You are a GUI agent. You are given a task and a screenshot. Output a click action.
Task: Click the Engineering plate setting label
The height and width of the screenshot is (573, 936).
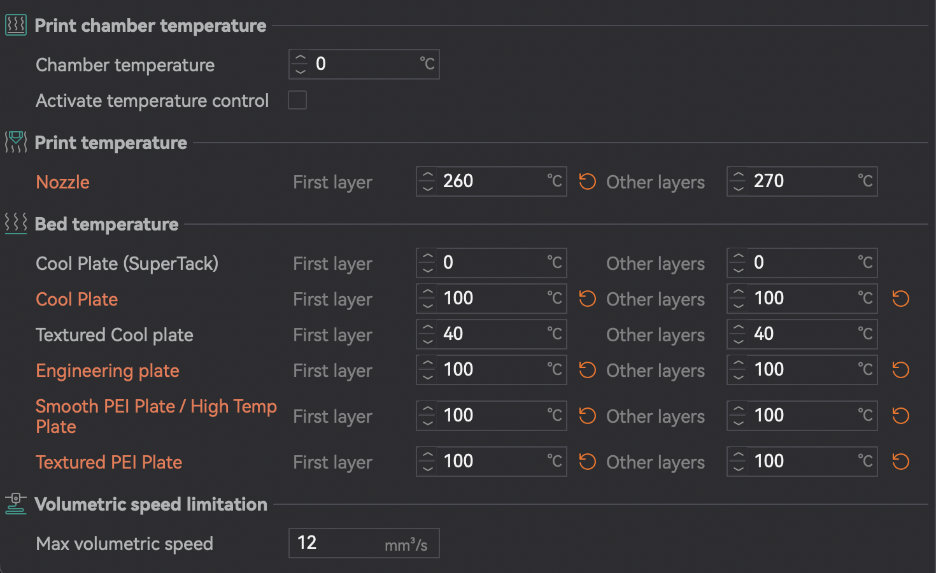107,371
